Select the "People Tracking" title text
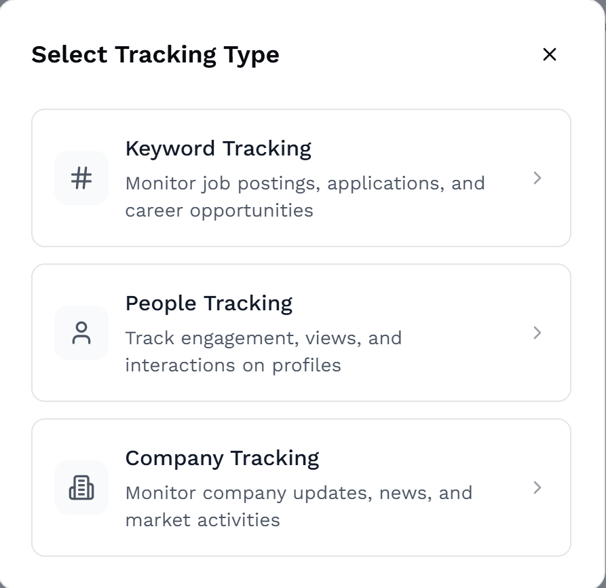The width and height of the screenshot is (606, 588). (208, 304)
